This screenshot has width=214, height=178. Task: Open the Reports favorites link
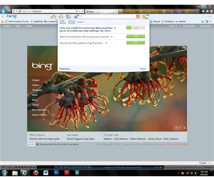pos(155,21)
